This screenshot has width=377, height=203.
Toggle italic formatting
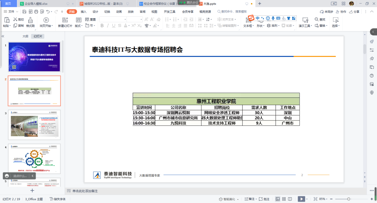pos(108,26)
